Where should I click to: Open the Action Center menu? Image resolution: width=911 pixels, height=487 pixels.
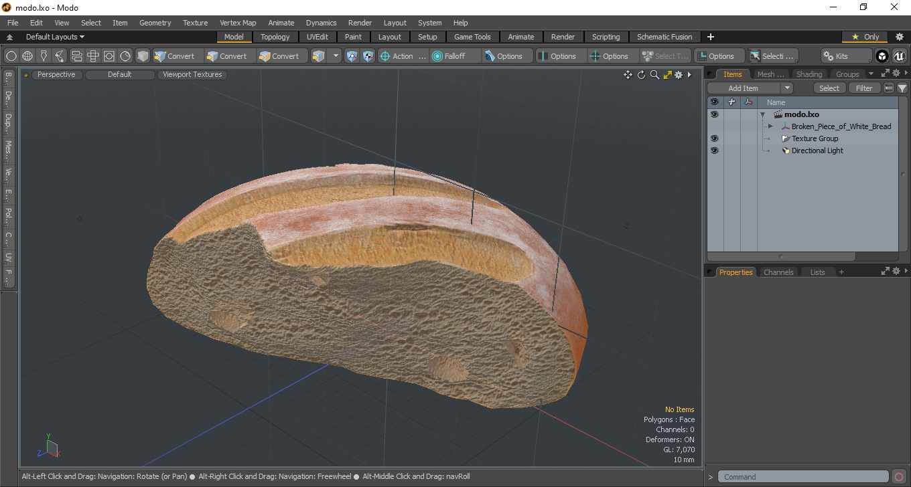point(403,56)
